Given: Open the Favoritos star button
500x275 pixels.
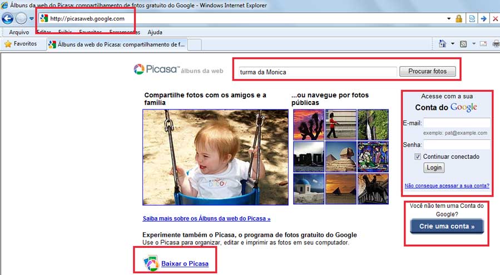Looking at the screenshot, I should [21, 44].
